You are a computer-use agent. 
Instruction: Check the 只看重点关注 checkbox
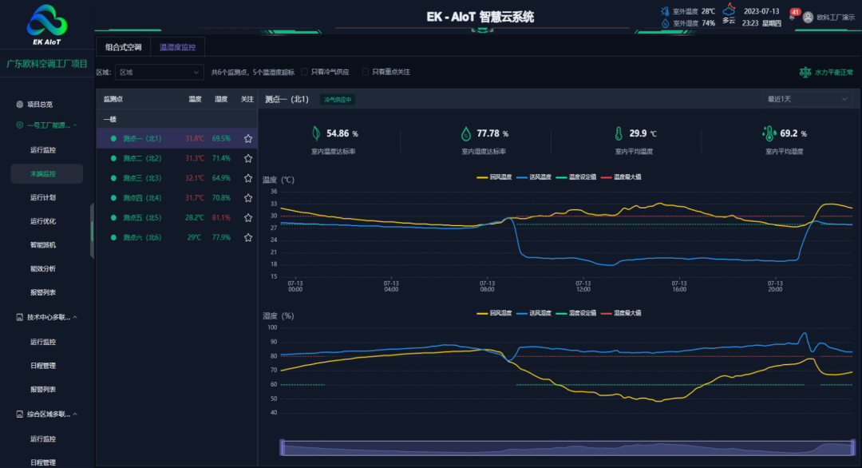pyautogui.click(x=366, y=72)
